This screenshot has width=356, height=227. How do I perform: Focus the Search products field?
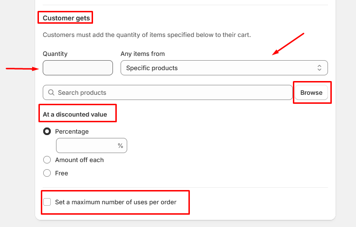click(x=171, y=92)
